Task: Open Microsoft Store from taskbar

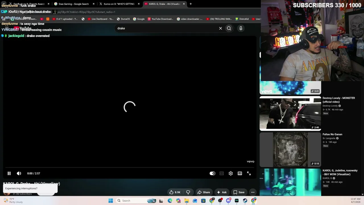Action: point(203,201)
